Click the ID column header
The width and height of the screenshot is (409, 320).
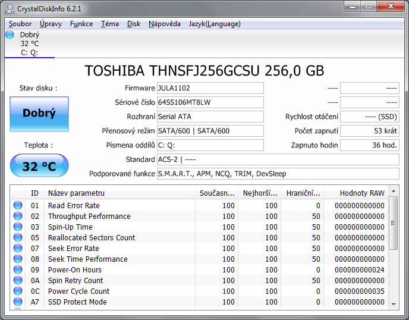coord(34,193)
